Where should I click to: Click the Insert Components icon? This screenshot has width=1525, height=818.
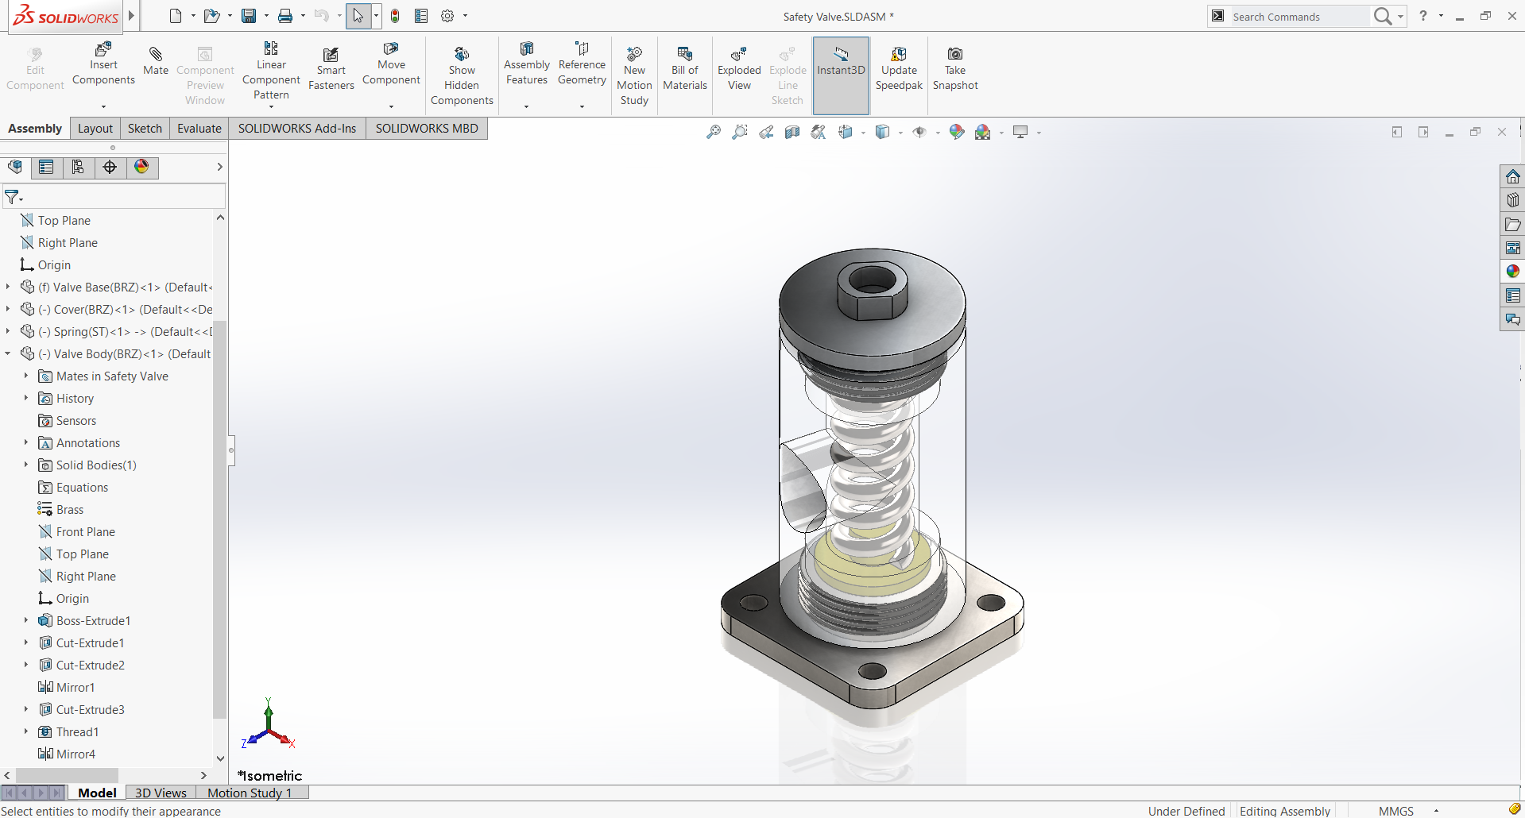tap(103, 64)
